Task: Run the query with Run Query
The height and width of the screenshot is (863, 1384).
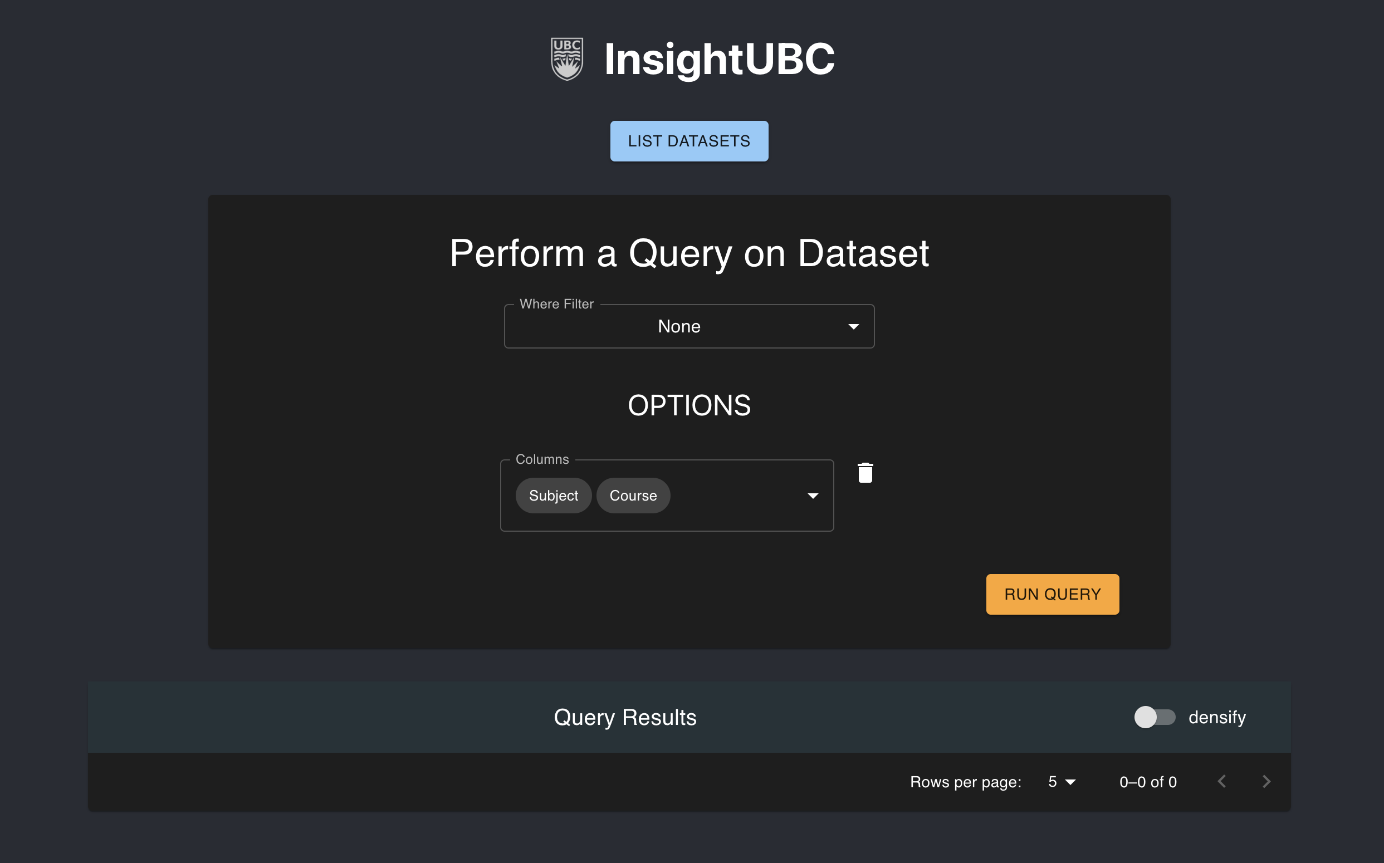Action: click(1052, 594)
